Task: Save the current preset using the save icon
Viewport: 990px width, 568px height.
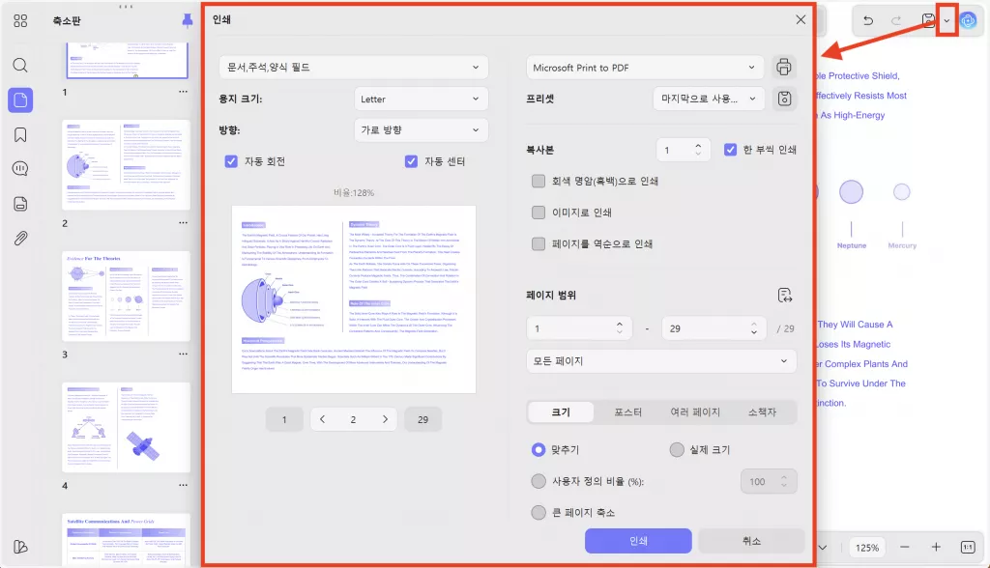Action: coord(784,99)
